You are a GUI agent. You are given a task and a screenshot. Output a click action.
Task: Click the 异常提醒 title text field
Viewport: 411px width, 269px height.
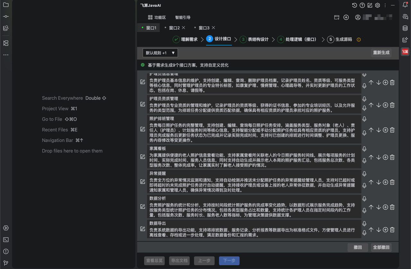(254, 173)
